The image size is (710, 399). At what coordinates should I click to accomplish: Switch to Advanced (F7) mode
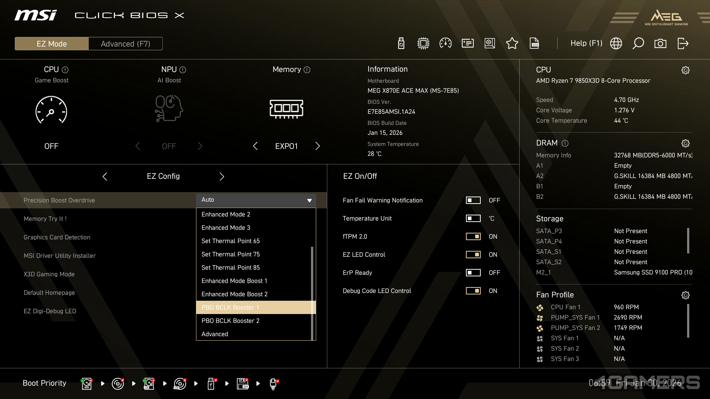click(x=125, y=43)
